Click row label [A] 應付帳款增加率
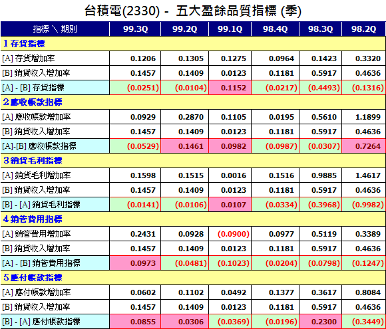 pyautogui.click(x=37, y=292)
